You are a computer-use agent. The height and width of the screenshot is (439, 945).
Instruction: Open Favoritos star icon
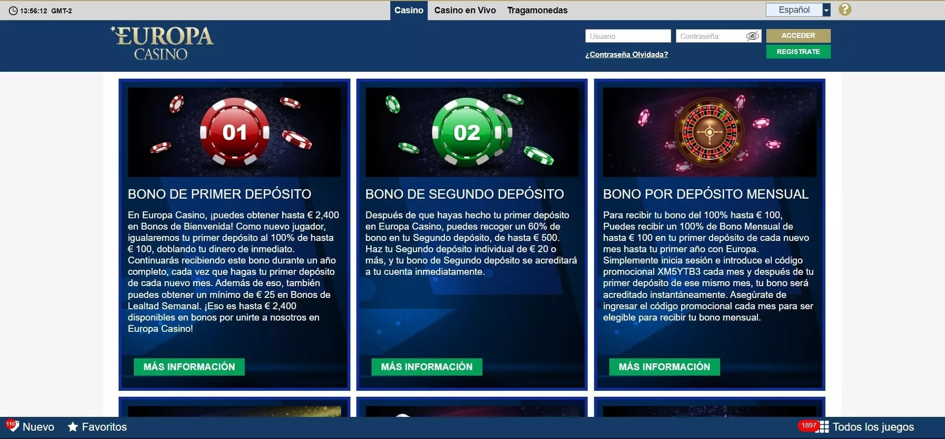click(x=73, y=427)
